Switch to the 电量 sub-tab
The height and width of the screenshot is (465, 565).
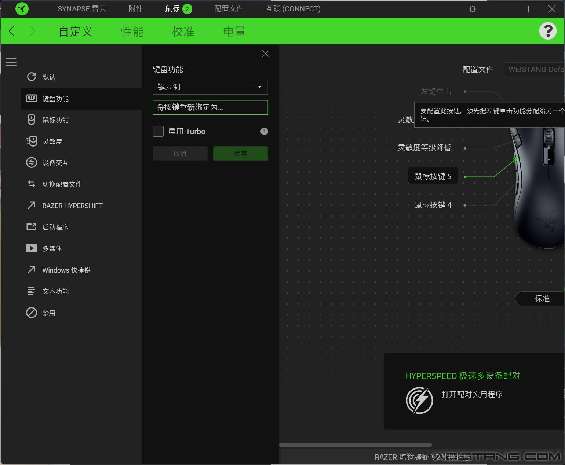[234, 32]
